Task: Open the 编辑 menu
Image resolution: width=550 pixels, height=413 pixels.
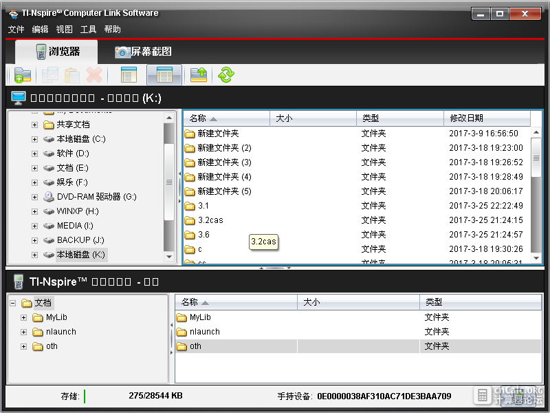Action: click(x=40, y=30)
